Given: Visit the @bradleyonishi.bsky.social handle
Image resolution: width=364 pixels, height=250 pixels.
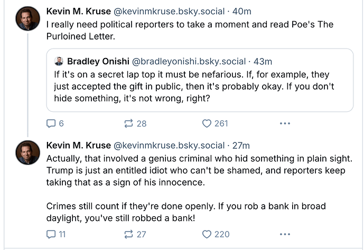Looking at the screenshot, I should point(189,61).
